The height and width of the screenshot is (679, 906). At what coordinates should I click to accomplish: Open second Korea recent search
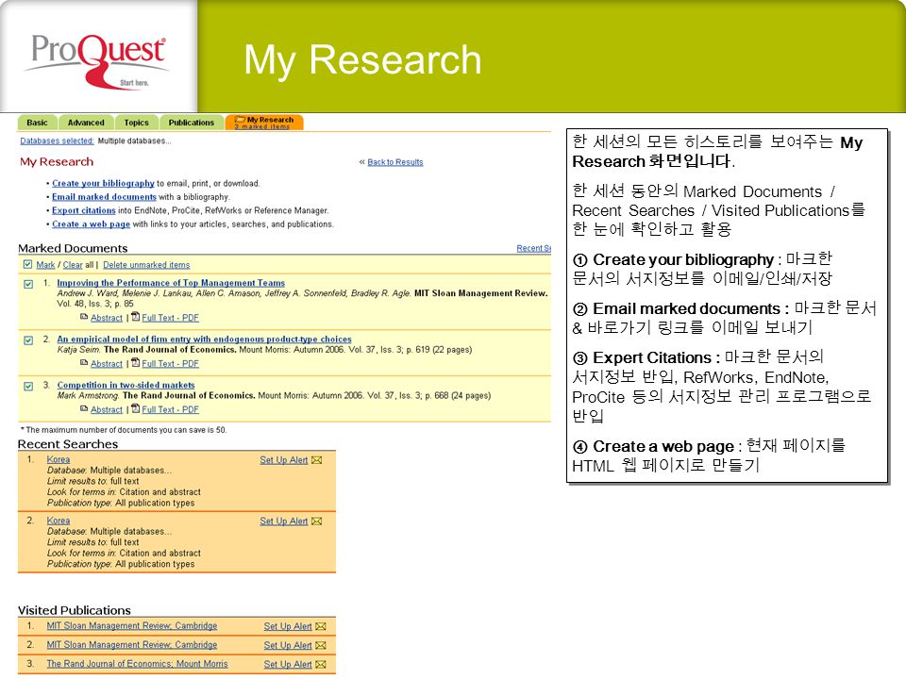pos(59,521)
